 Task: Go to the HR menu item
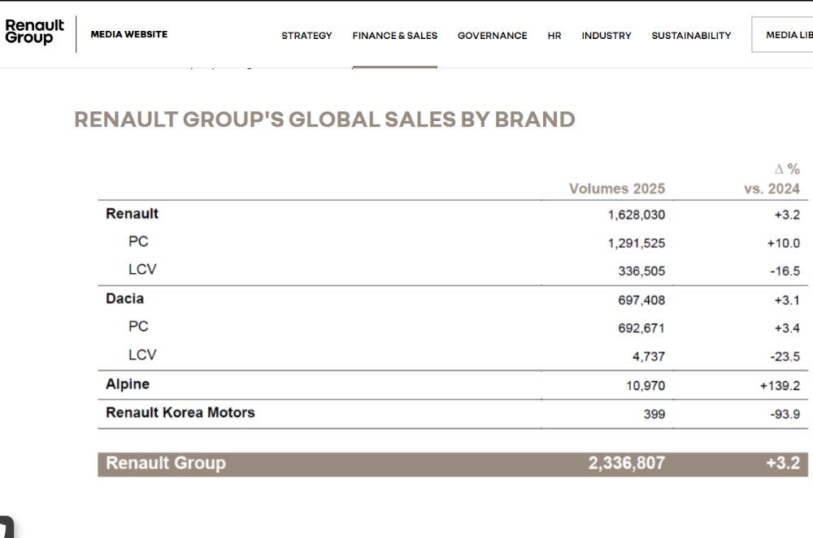pos(554,35)
